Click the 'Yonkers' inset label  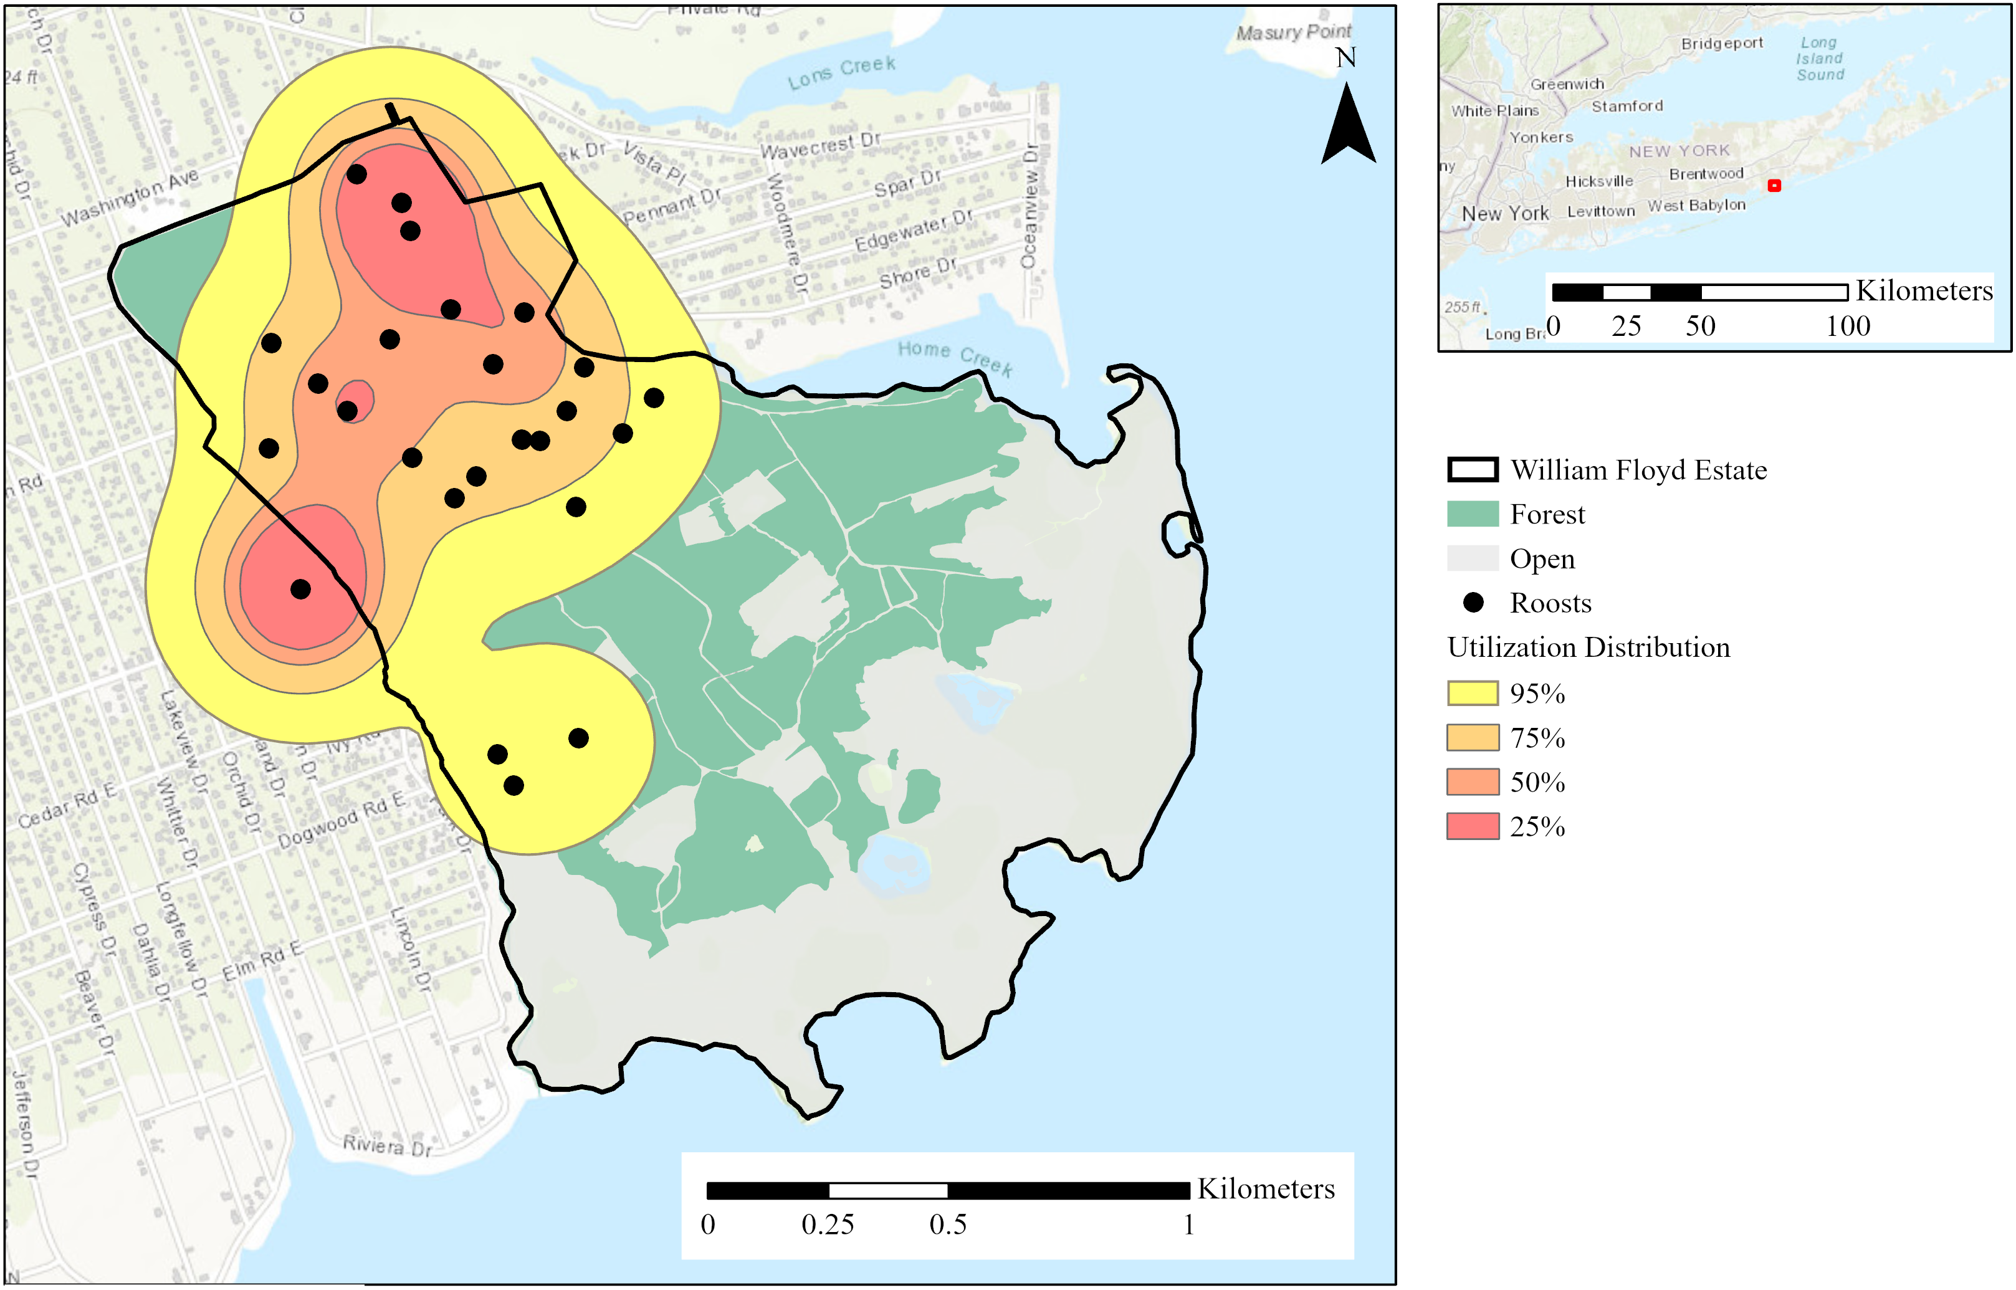click(1541, 137)
